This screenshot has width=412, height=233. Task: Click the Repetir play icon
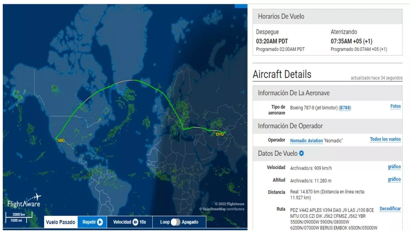(100, 222)
